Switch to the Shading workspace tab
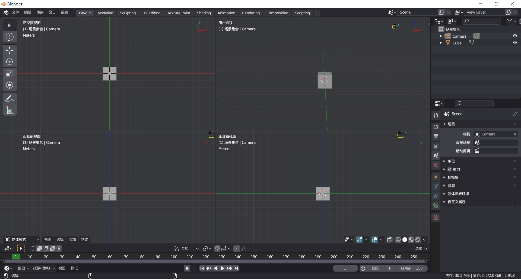 pos(204,13)
